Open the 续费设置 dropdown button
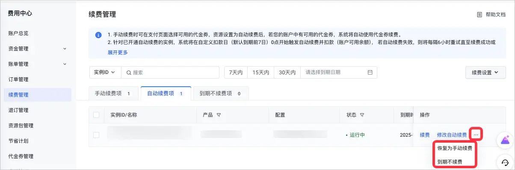This screenshot has width=515, height=170. pos(485,73)
